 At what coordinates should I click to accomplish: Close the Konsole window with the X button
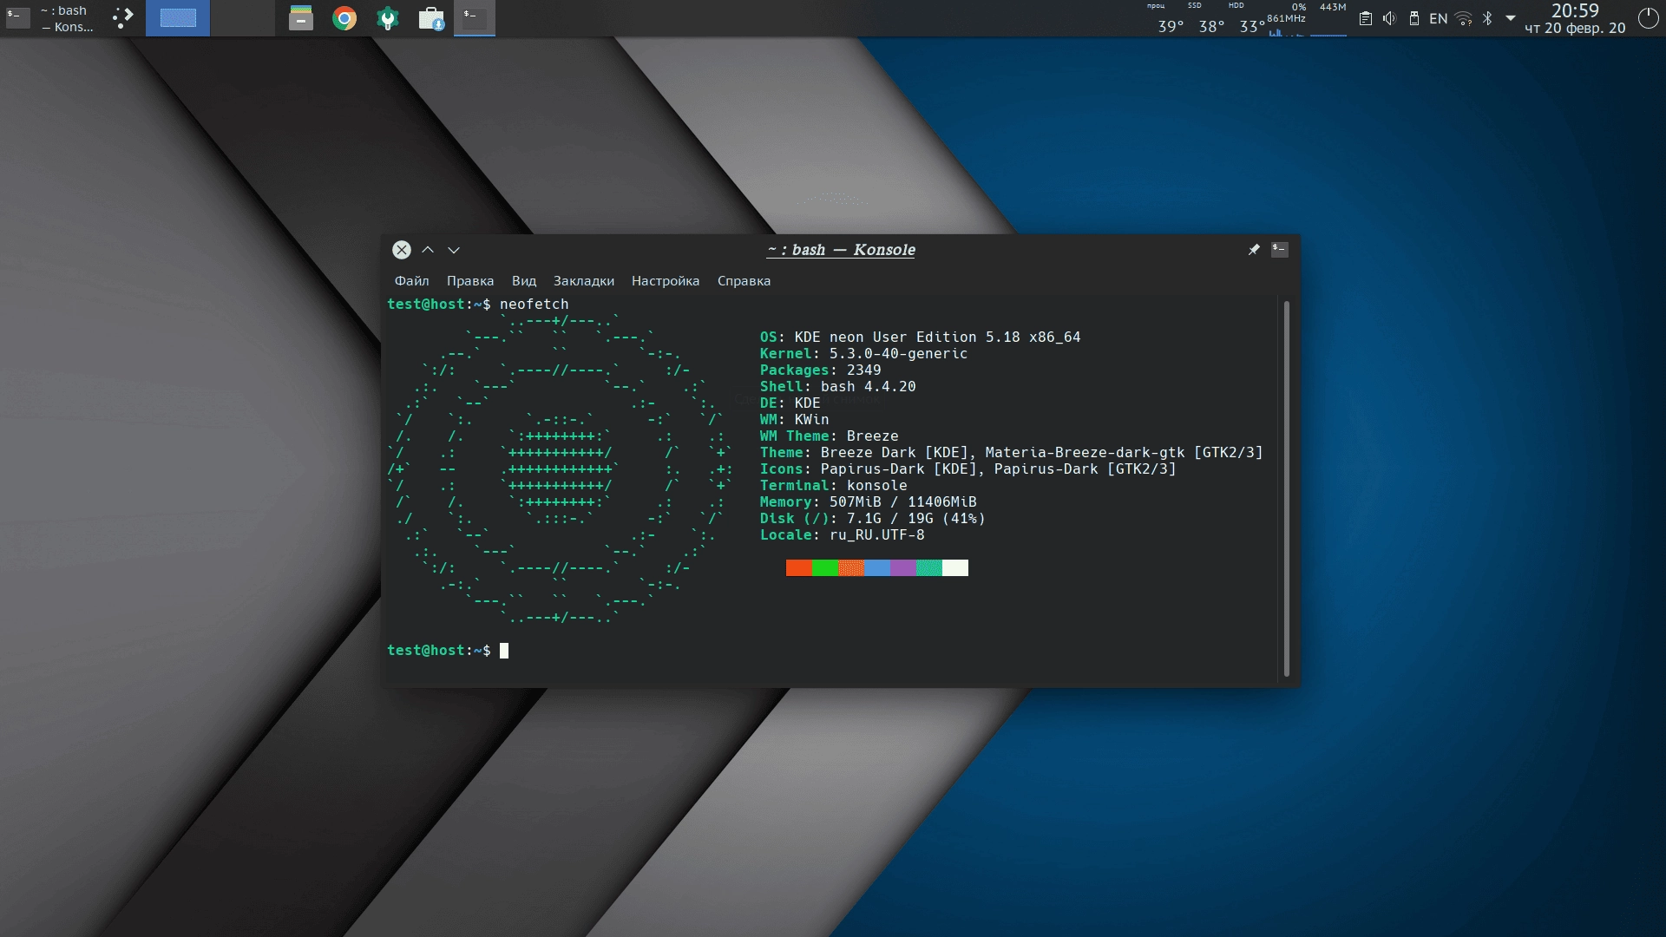402,250
